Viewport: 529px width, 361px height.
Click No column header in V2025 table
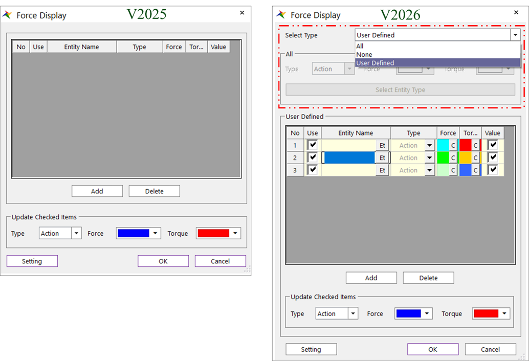click(21, 47)
